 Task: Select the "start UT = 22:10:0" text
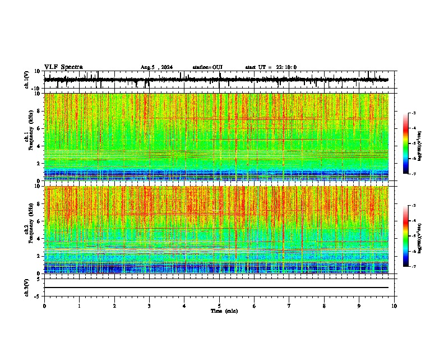point(271,67)
